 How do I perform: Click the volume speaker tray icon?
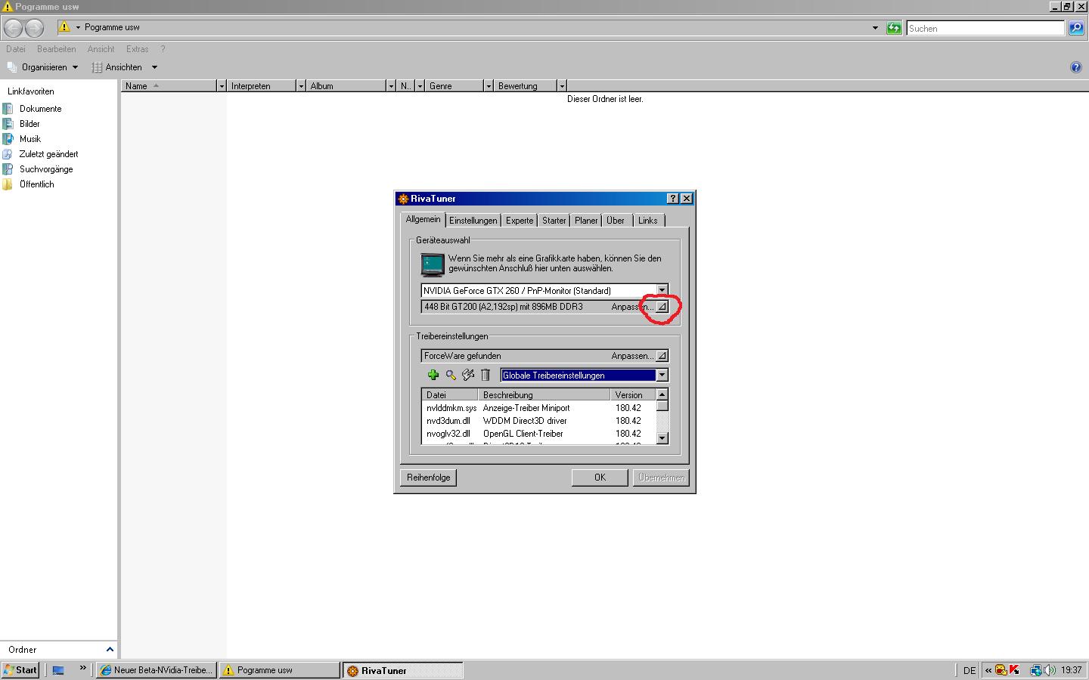tap(1050, 670)
